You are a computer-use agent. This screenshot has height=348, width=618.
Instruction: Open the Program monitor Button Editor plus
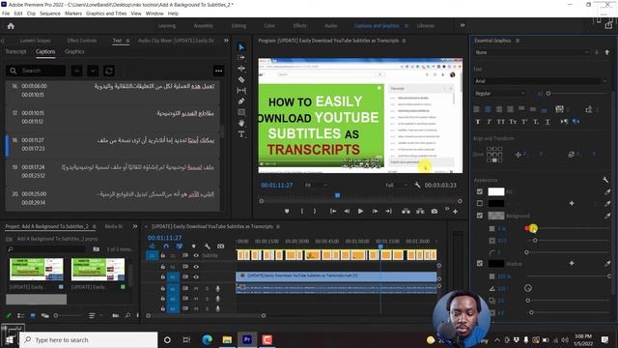(455, 212)
